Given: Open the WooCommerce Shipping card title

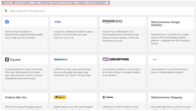Looking at the screenshot, I should pos(166,98).
